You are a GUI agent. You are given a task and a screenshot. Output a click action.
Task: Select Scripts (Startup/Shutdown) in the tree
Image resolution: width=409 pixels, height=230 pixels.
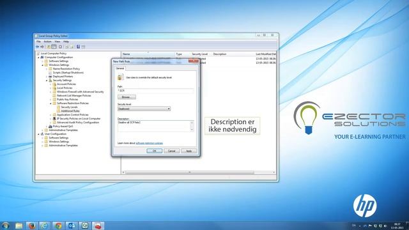tap(68, 73)
